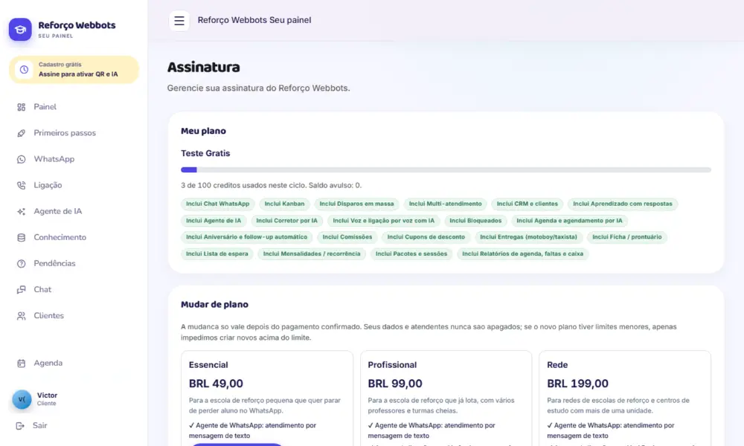
Task: Click 'Assine para ativar QR e IA' banner
Action: pos(74,70)
